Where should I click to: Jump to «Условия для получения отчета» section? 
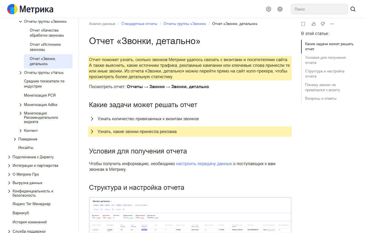tap(325, 60)
